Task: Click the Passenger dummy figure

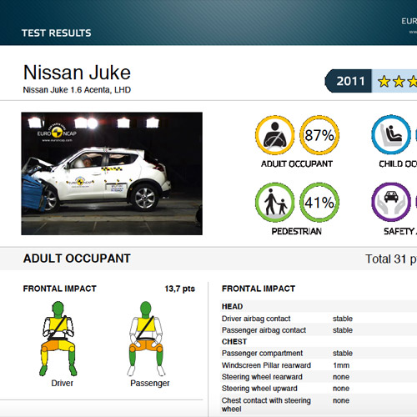Action: 146,339
